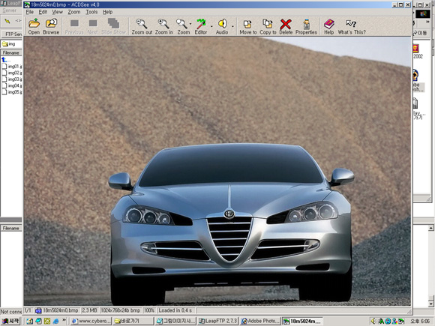Click the car image in viewer
The width and height of the screenshot is (435, 326).
(x=217, y=172)
